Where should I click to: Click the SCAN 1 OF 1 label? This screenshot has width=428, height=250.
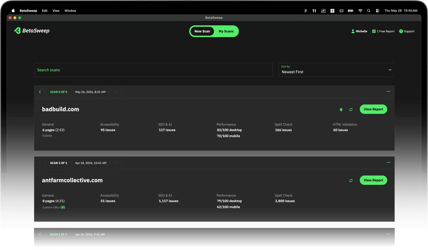coord(58,163)
